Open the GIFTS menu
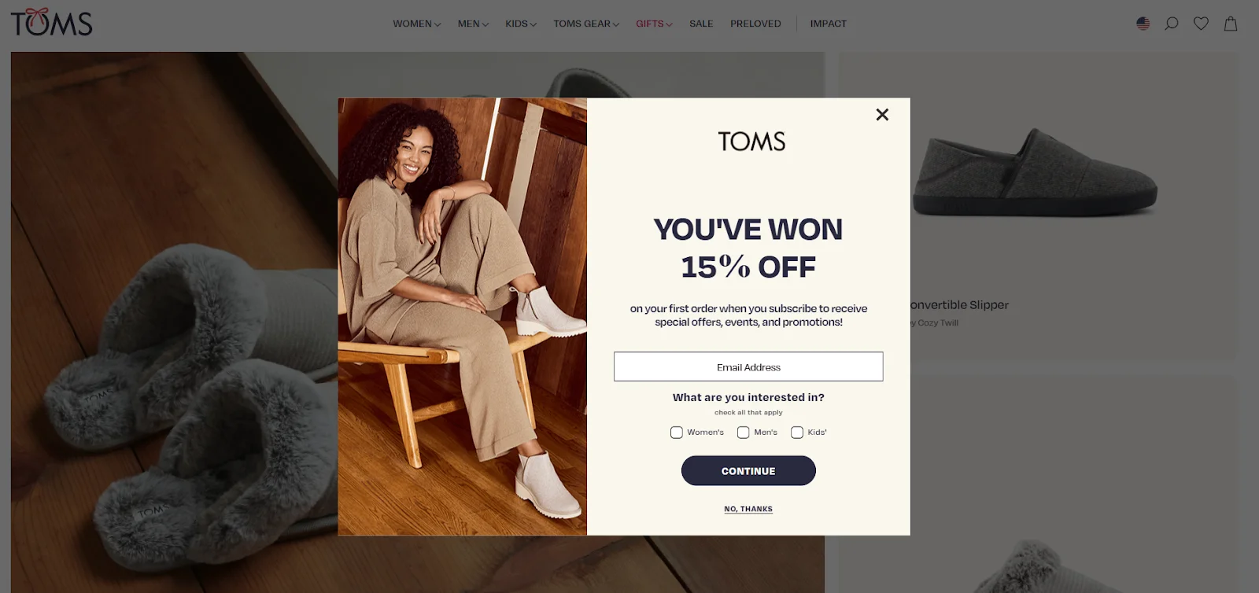 (x=654, y=24)
